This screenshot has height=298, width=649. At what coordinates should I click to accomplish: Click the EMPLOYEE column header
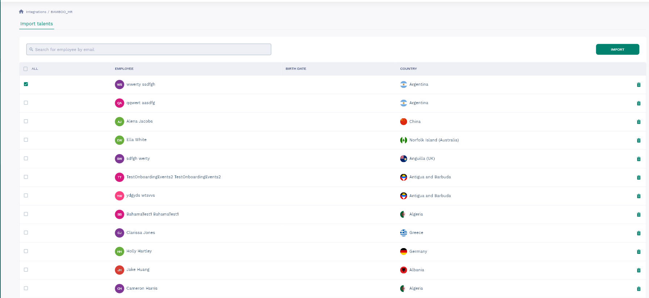pyautogui.click(x=124, y=69)
